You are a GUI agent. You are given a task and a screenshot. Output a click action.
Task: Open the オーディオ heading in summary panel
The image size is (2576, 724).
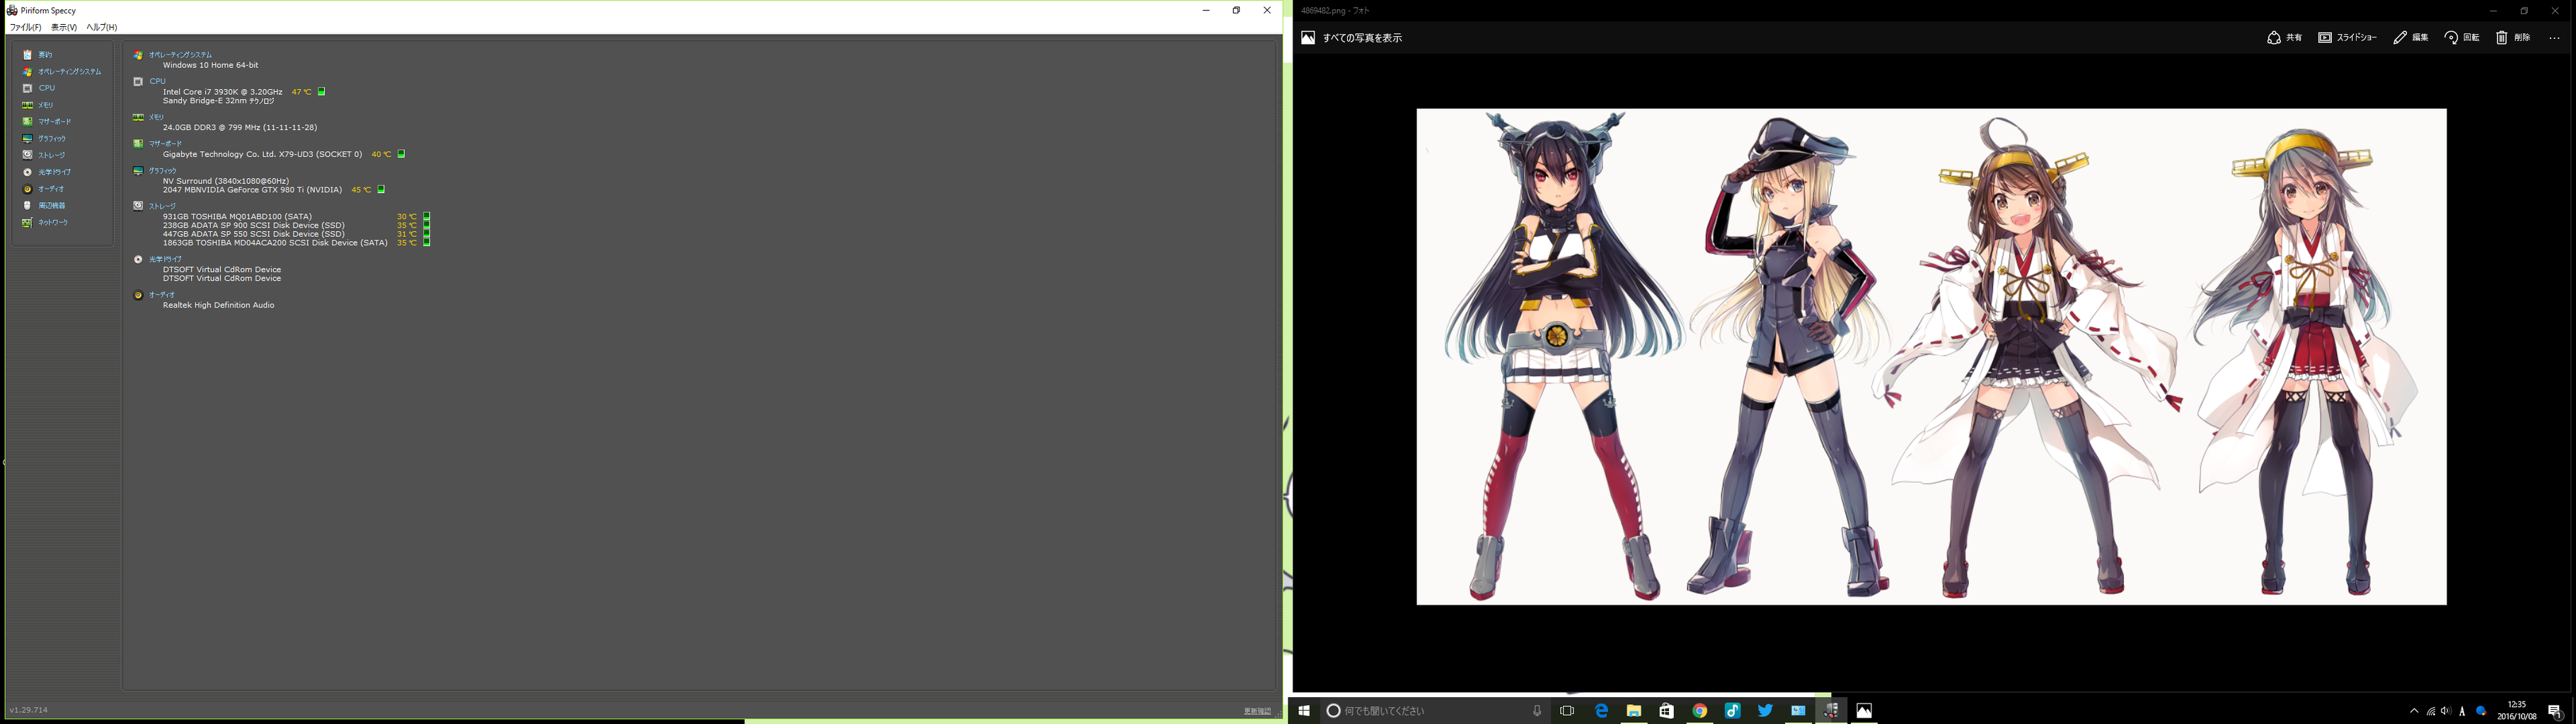[x=162, y=295]
